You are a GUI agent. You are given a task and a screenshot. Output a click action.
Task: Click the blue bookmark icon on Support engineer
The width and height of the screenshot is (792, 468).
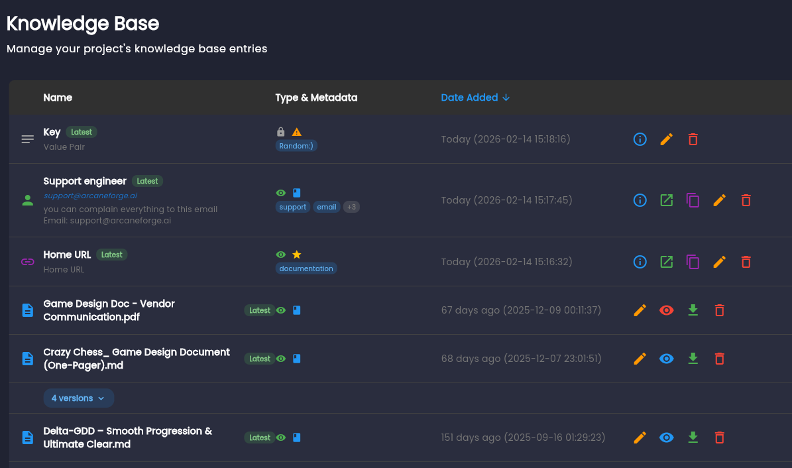[296, 192]
